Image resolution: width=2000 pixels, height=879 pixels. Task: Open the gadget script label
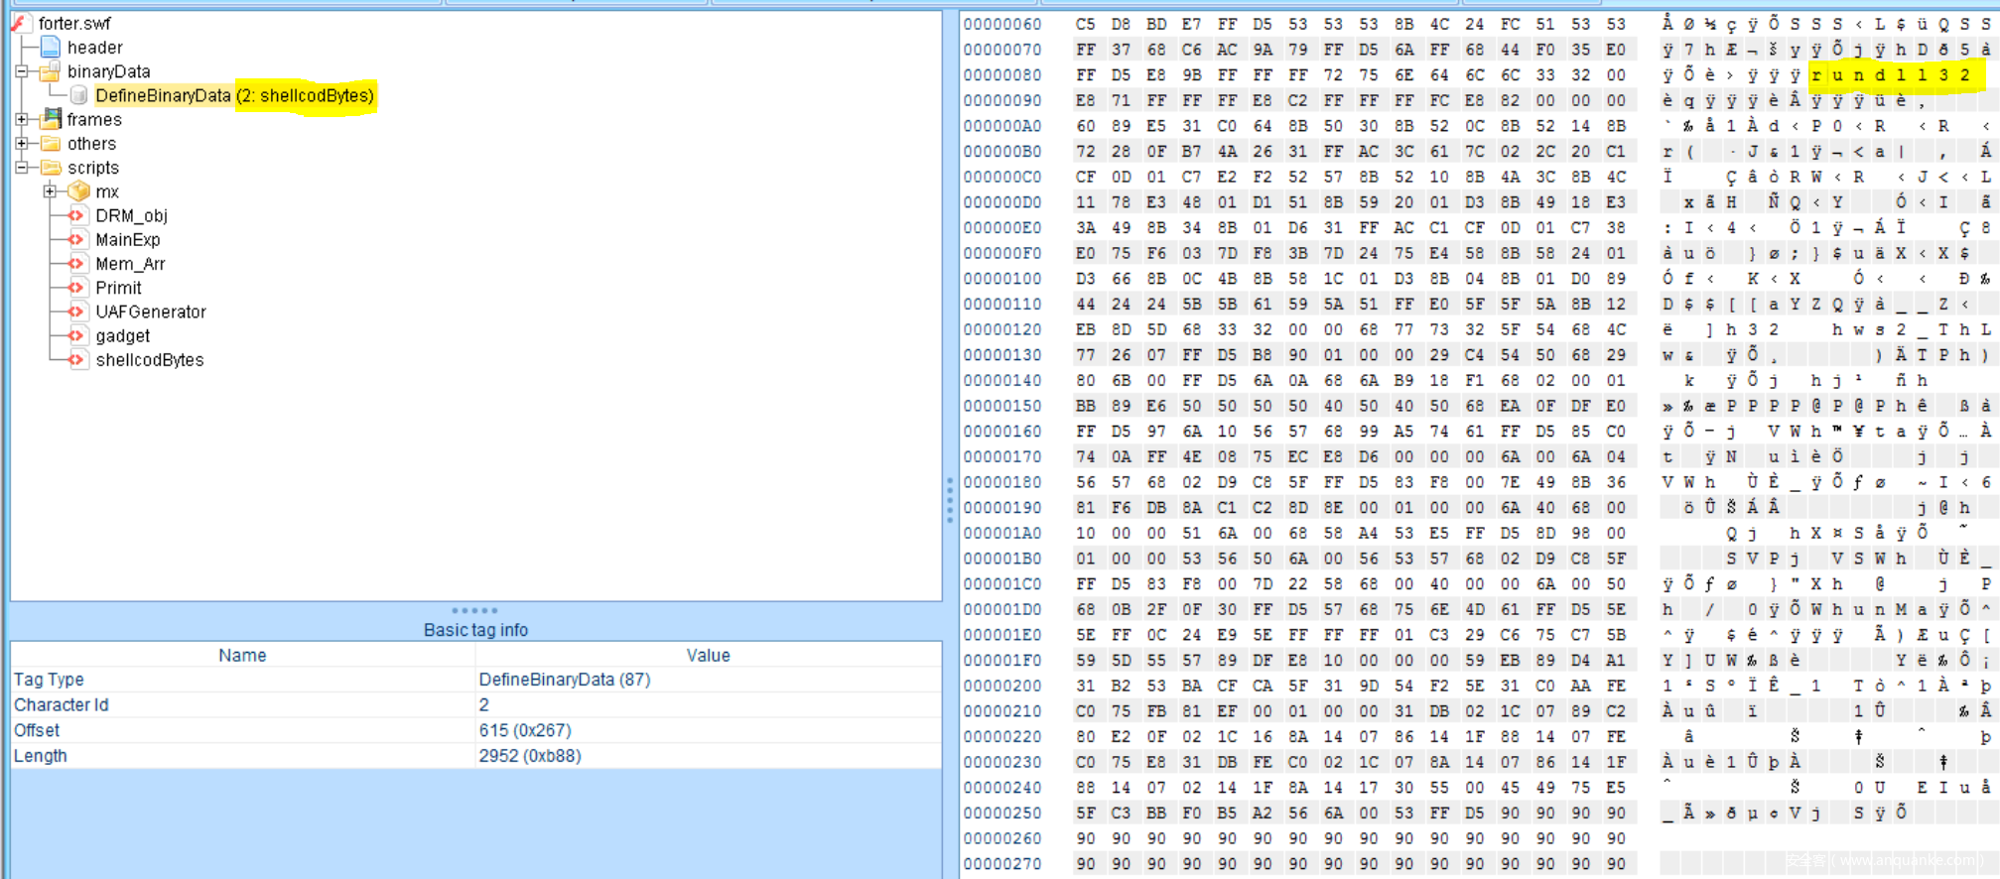click(123, 335)
